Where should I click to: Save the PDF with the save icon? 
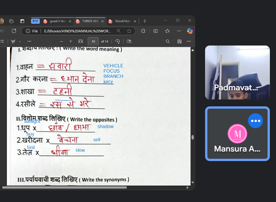179,41
